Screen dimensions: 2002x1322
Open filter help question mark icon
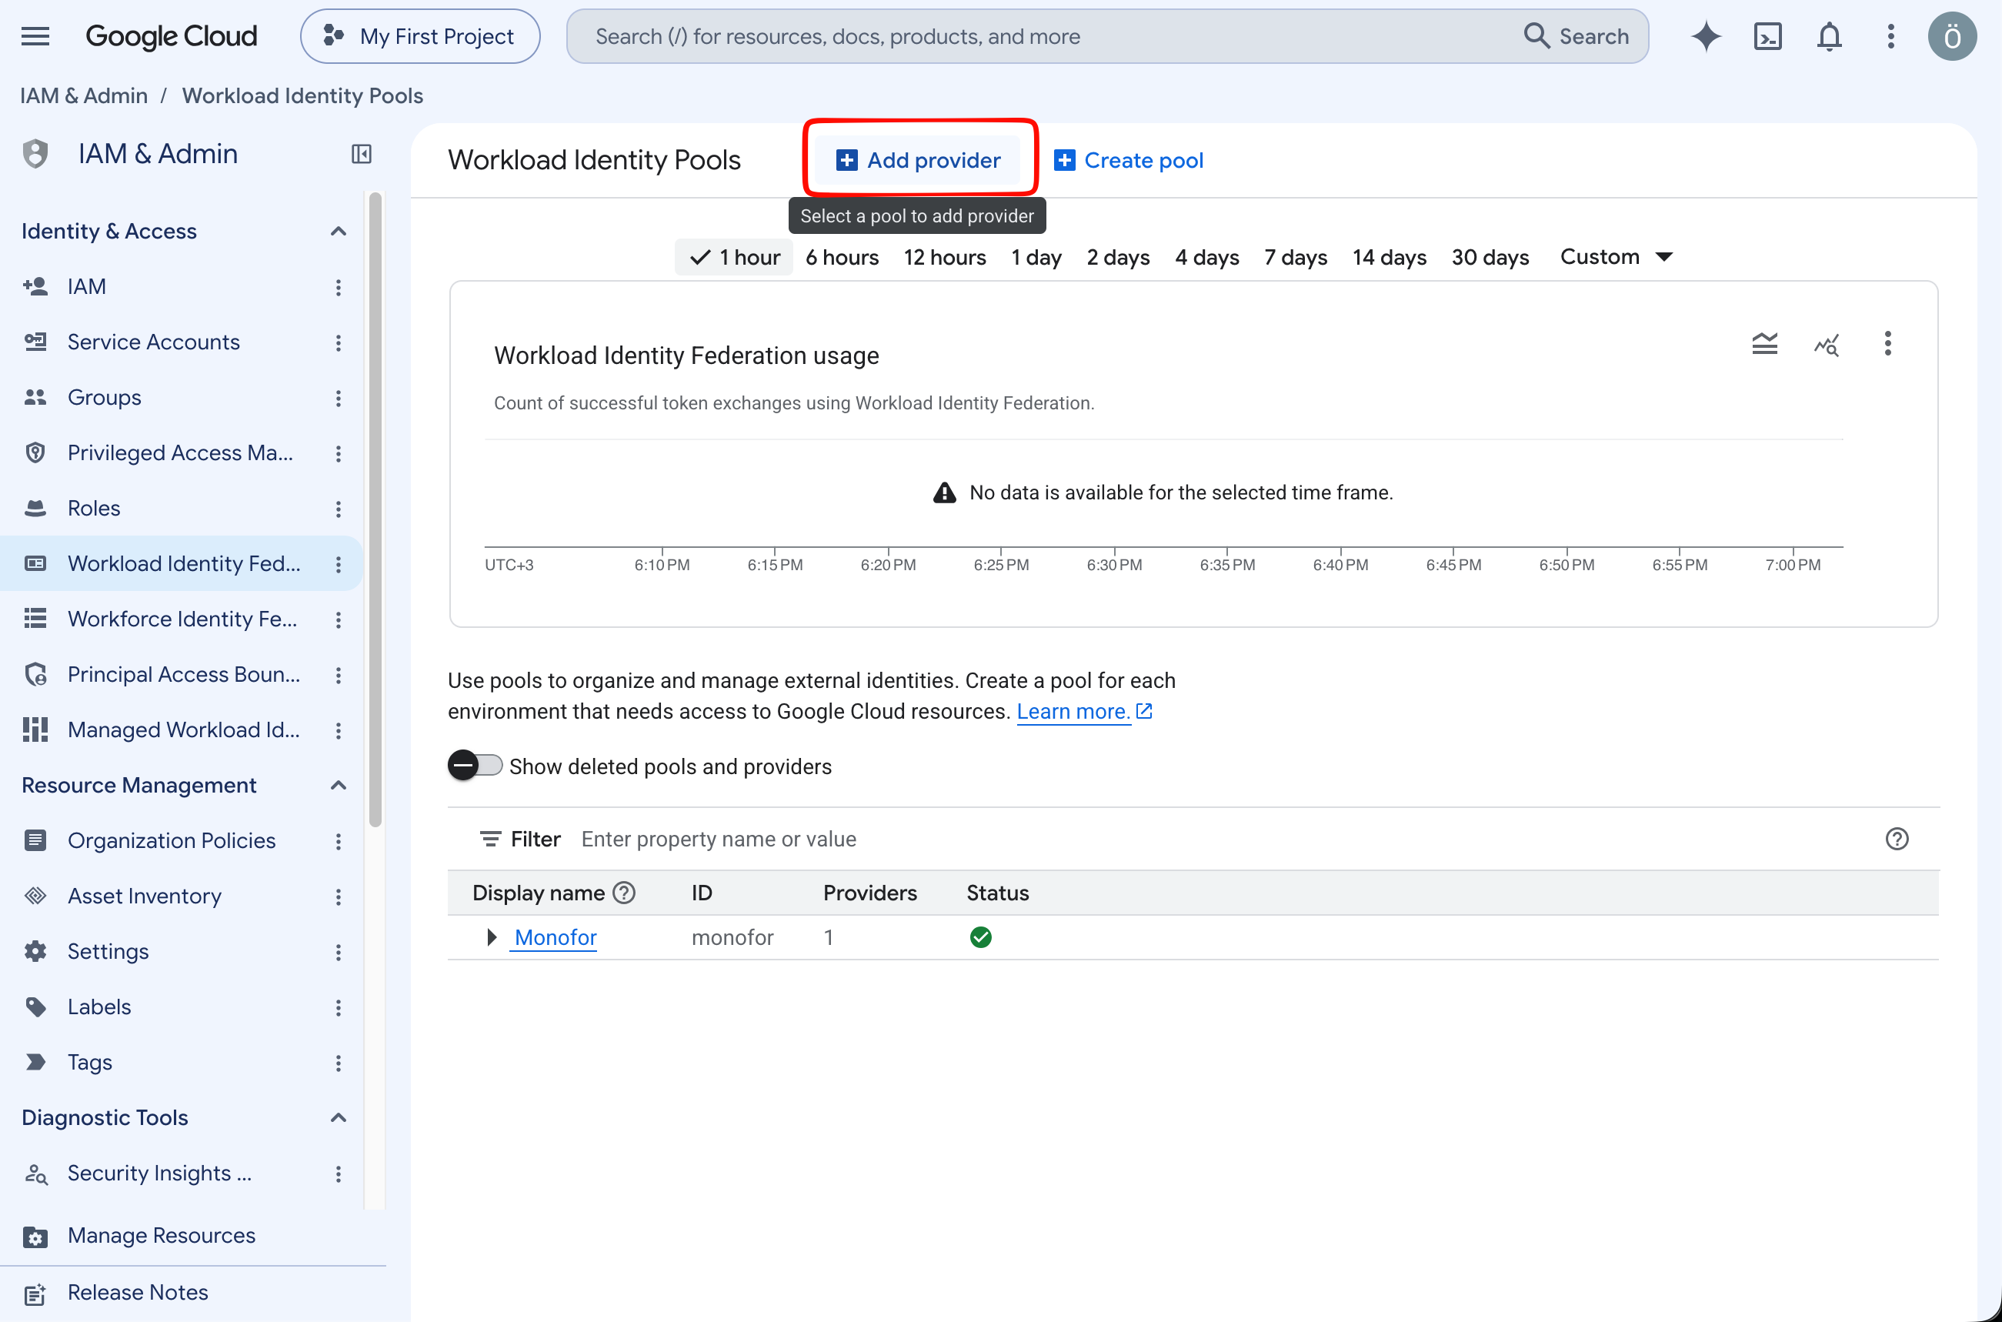(x=1897, y=839)
